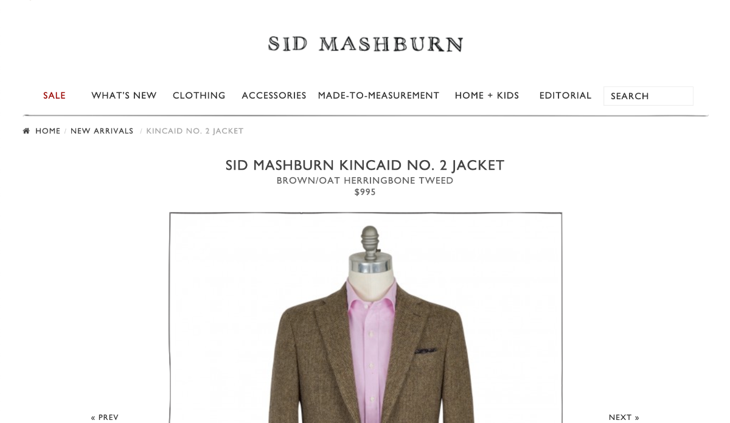The width and height of the screenshot is (730, 423).
Task: Go back to New Arrivals breadcrumb
Action: [x=102, y=131]
